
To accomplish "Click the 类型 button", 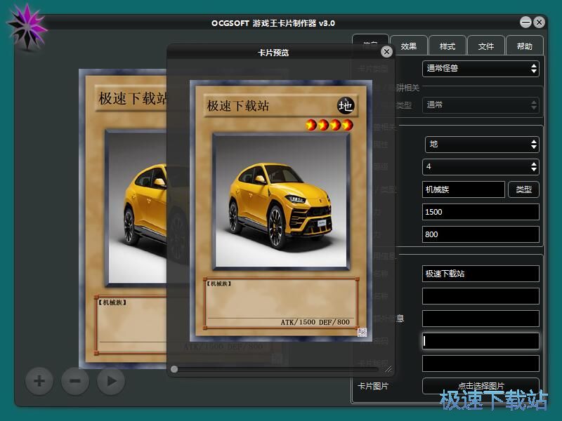I will 524,189.
